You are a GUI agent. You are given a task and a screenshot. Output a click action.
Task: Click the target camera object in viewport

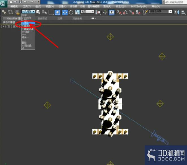click(x=160, y=137)
